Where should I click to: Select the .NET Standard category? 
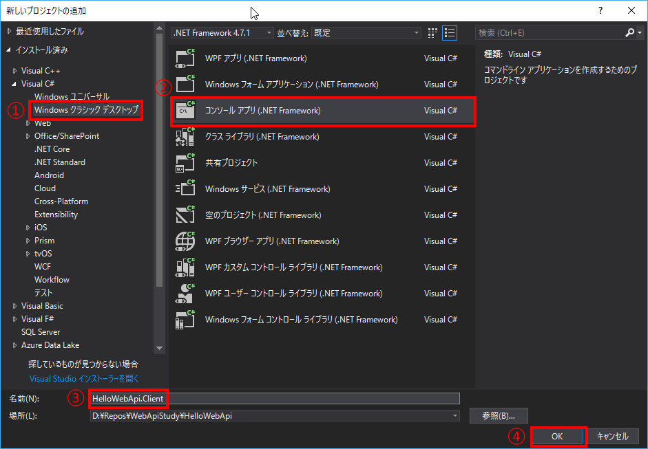coord(60,162)
